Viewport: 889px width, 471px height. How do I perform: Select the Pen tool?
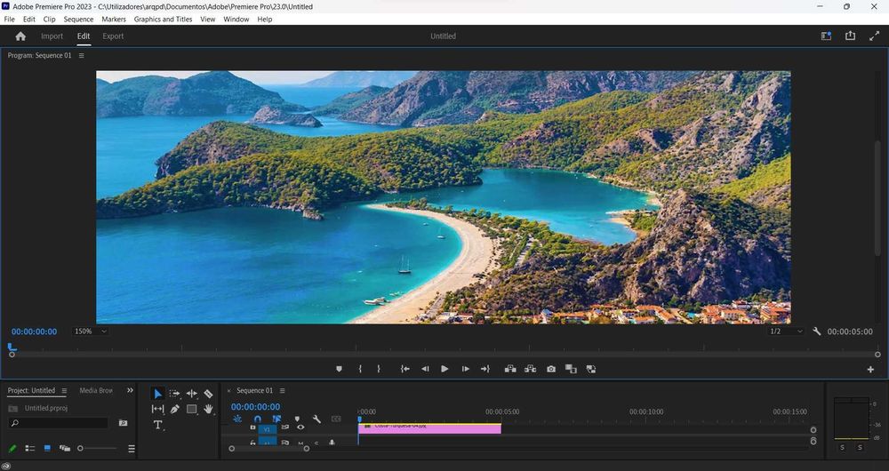pyautogui.click(x=174, y=410)
